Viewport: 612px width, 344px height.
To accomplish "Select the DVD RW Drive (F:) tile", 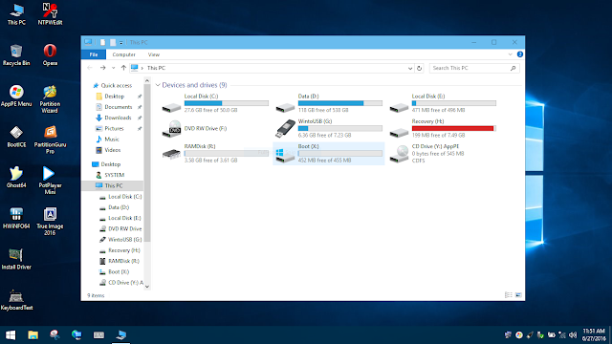I will (215, 128).
